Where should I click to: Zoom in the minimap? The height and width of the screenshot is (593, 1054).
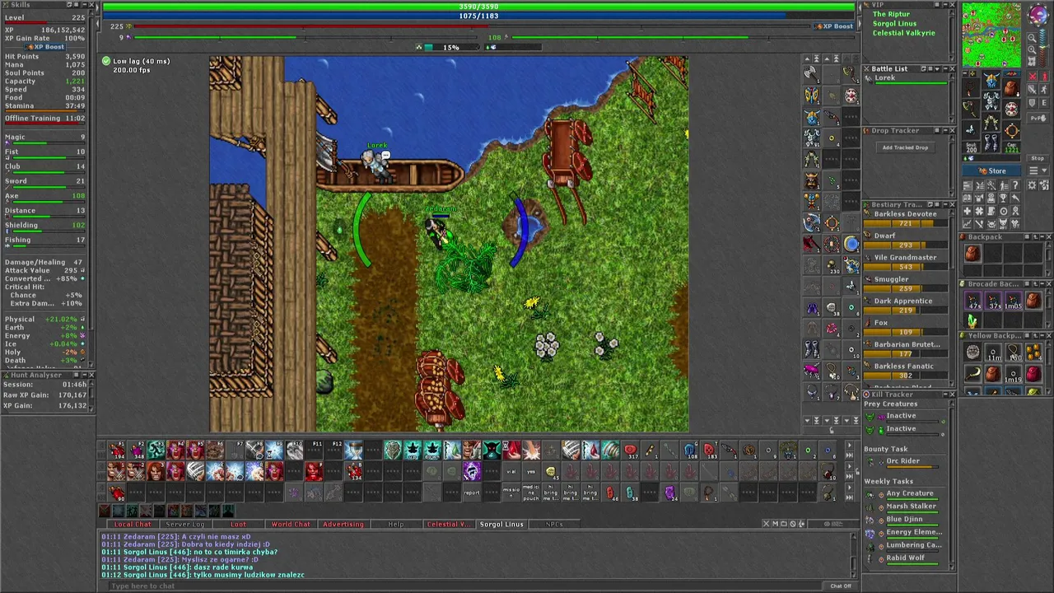tap(1032, 49)
